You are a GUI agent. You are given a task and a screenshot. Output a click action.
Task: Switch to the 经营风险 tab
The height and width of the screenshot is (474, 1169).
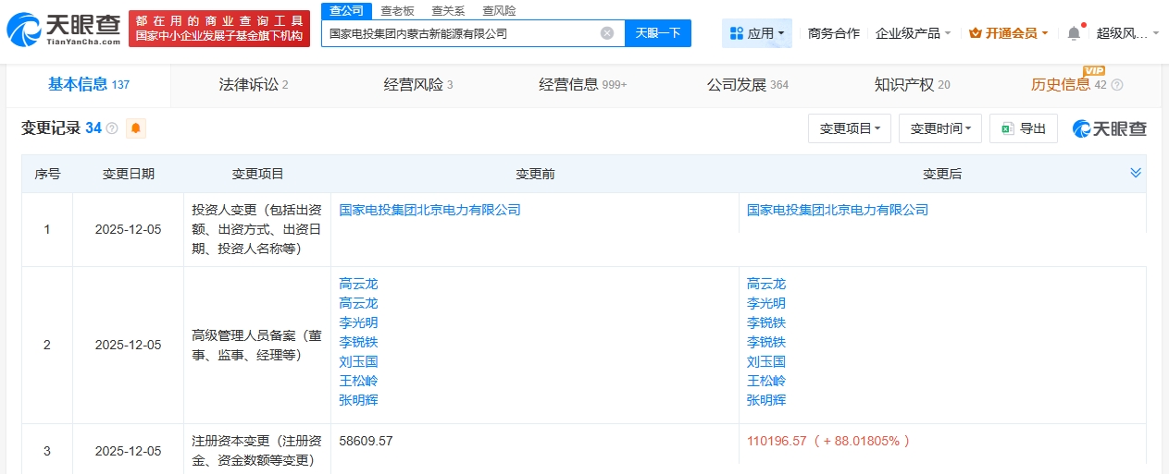(x=418, y=85)
